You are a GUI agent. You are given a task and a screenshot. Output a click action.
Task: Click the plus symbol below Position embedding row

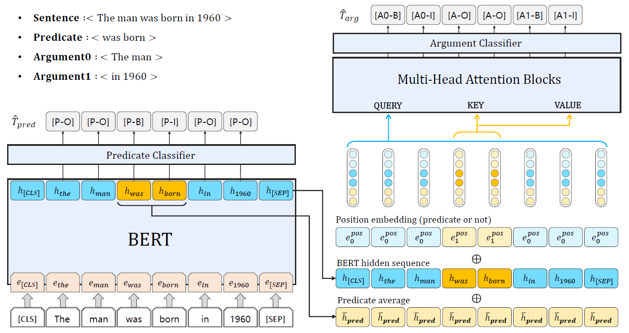point(476,259)
